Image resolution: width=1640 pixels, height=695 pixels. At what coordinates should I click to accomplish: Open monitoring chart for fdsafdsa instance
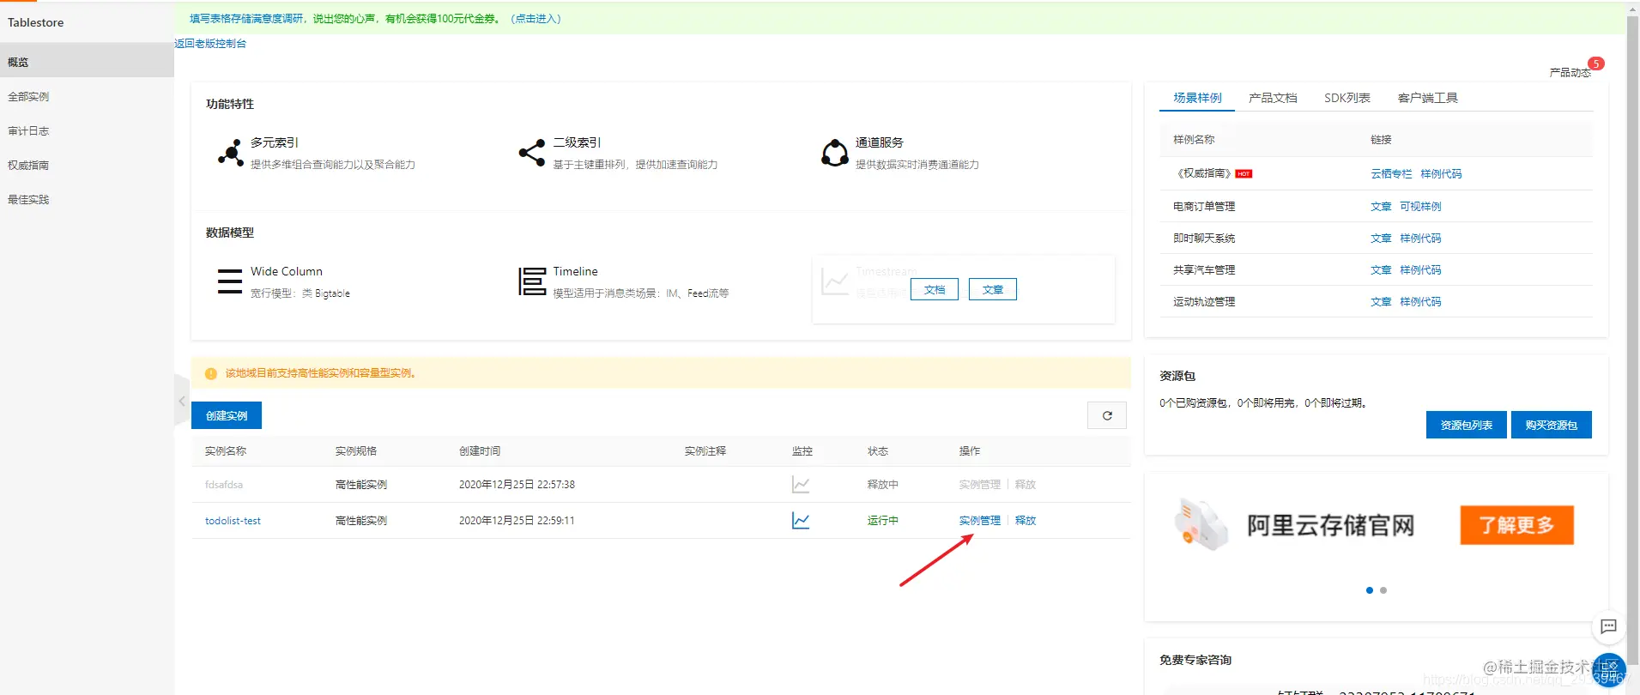click(801, 485)
